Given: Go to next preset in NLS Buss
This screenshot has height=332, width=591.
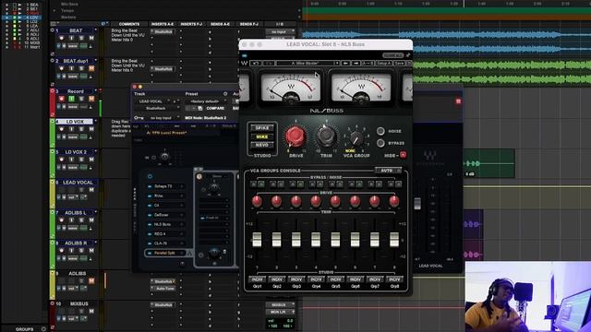Looking at the screenshot, I should 356,64.
